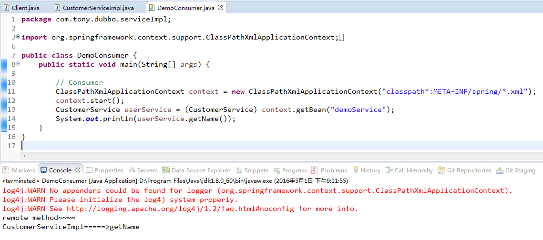Click the Please initialize log4j warning line
The width and height of the screenshot is (543, 240).
[120, 200]
